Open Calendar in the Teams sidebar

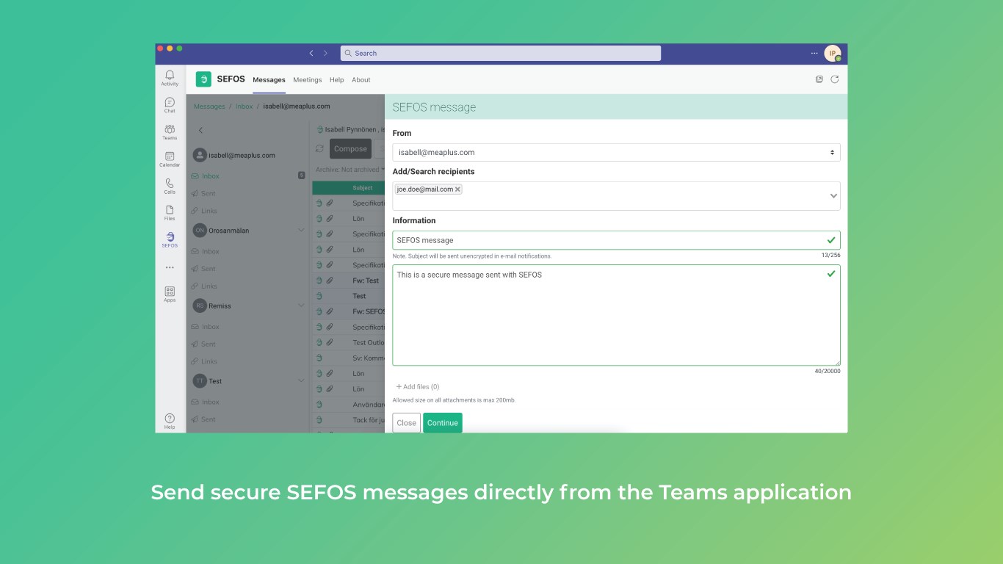[x=170, y=159]
